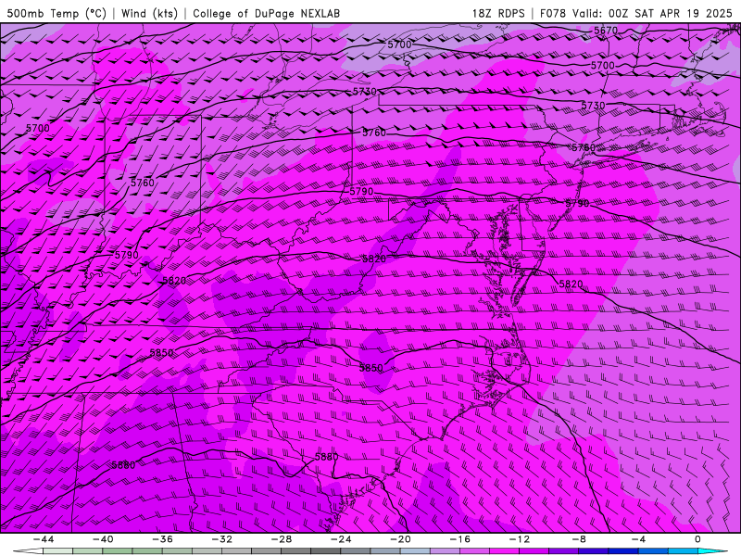Click the 5670 height contour label
The height and width of the screenshot is (556, 741).
[x=606, y=31]
